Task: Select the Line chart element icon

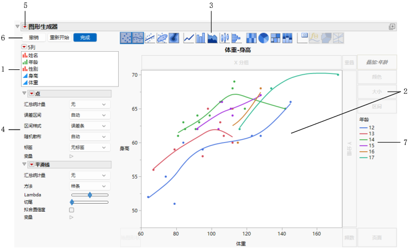Action: [x=189, y=38]
